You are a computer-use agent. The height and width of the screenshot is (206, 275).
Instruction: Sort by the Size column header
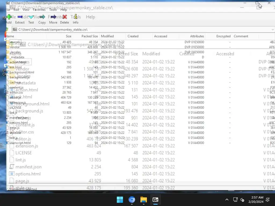[x=59, y=36]
